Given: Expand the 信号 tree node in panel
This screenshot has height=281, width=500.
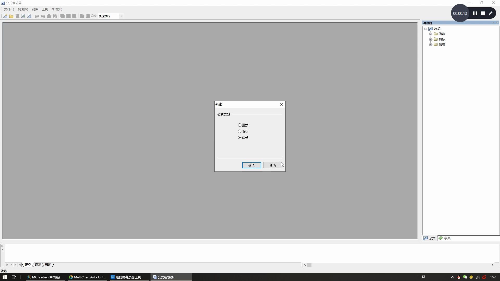Looking at the screenshot, I should coord(430,44).
